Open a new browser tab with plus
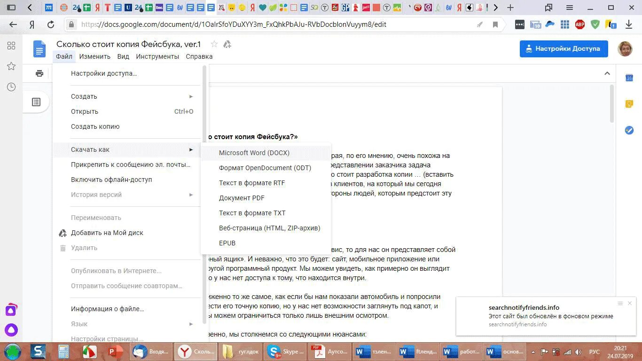Image resolution: width=642 pixels, height=361 pixels. click(x=510, y=8)
